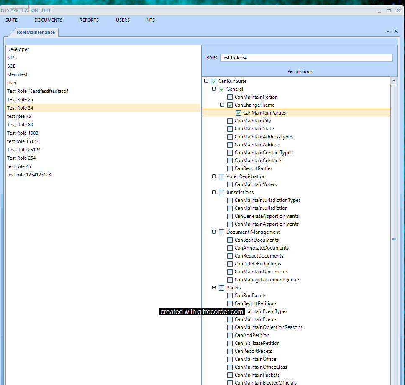Click the permissions scroll-up arrow
The width and height of the screenshot is (405, 385).
click(394, 80)
